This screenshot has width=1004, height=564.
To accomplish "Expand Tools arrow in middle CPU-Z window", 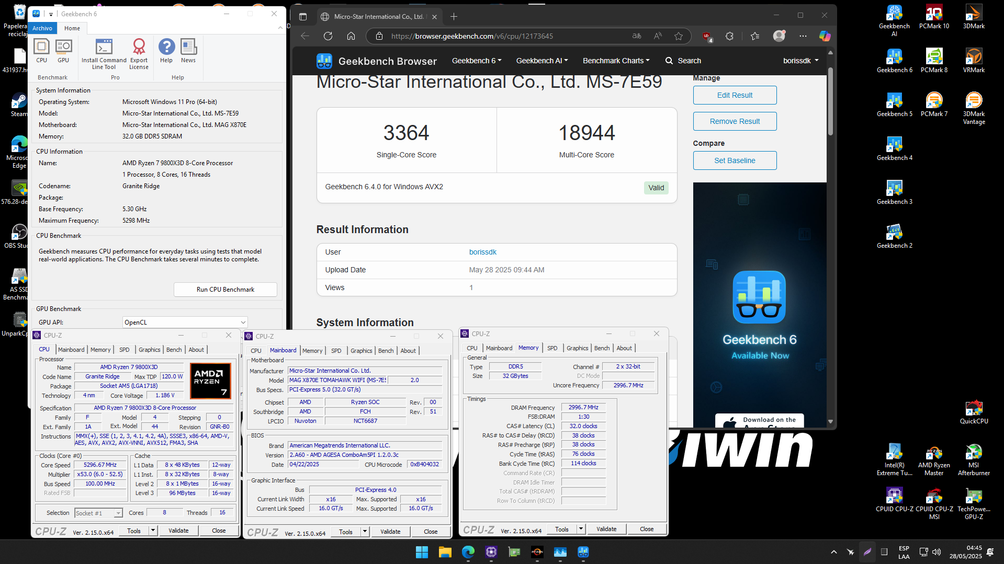I will point(365,532).
